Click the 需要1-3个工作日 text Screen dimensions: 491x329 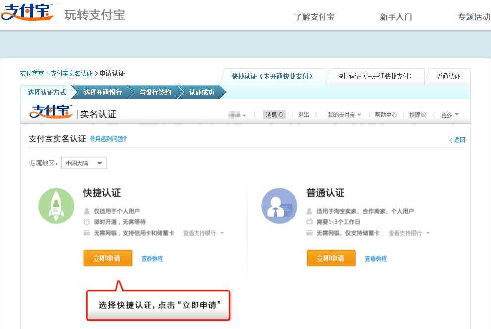(338, 222)
